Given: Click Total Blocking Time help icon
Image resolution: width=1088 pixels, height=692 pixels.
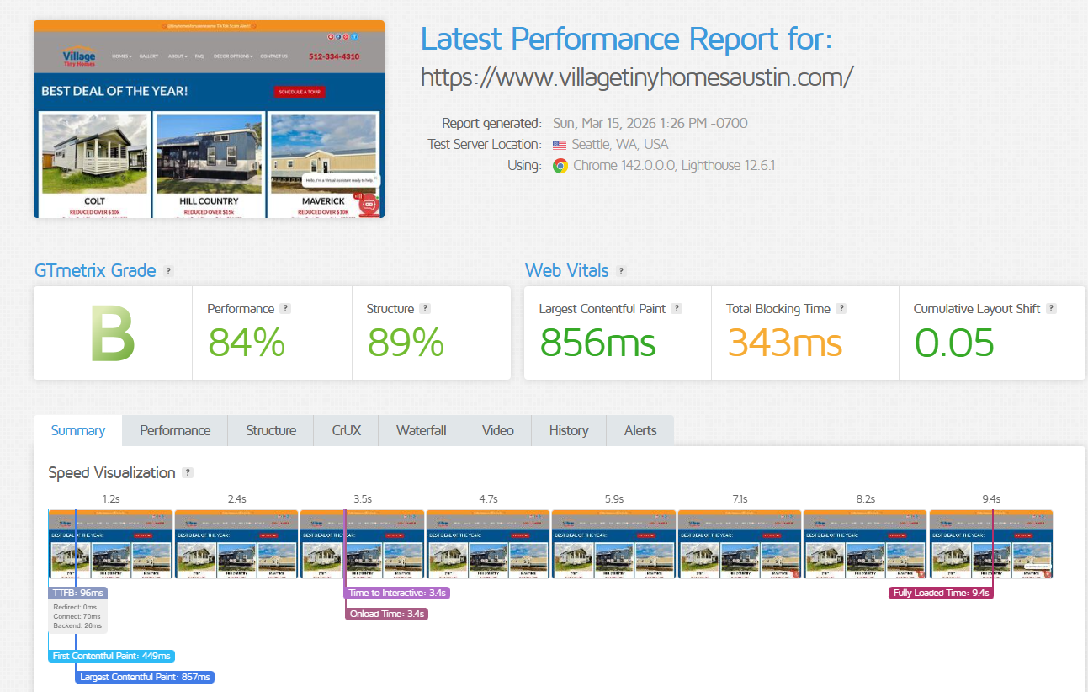Looking at the screenshot, I should (x=841, y=309).
